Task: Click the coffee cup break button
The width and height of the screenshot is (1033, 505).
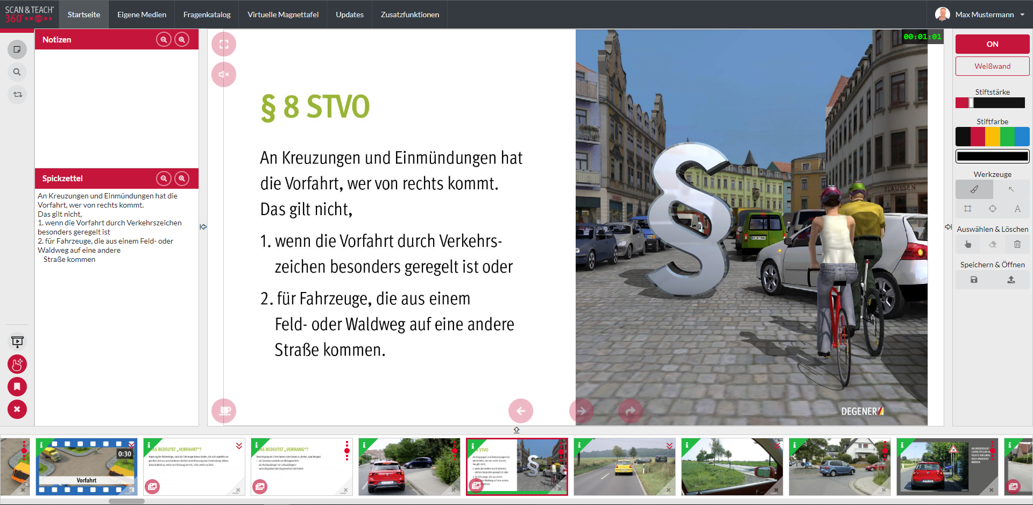Action: point(224,411)
